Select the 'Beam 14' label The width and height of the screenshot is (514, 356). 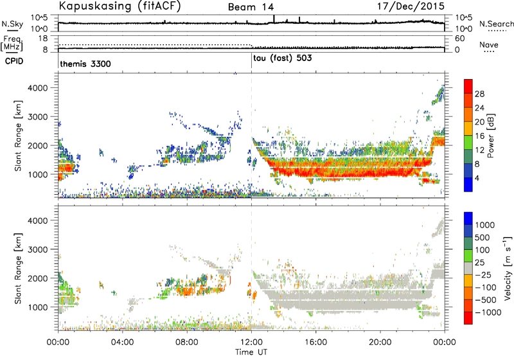click(x=251, y=7)
